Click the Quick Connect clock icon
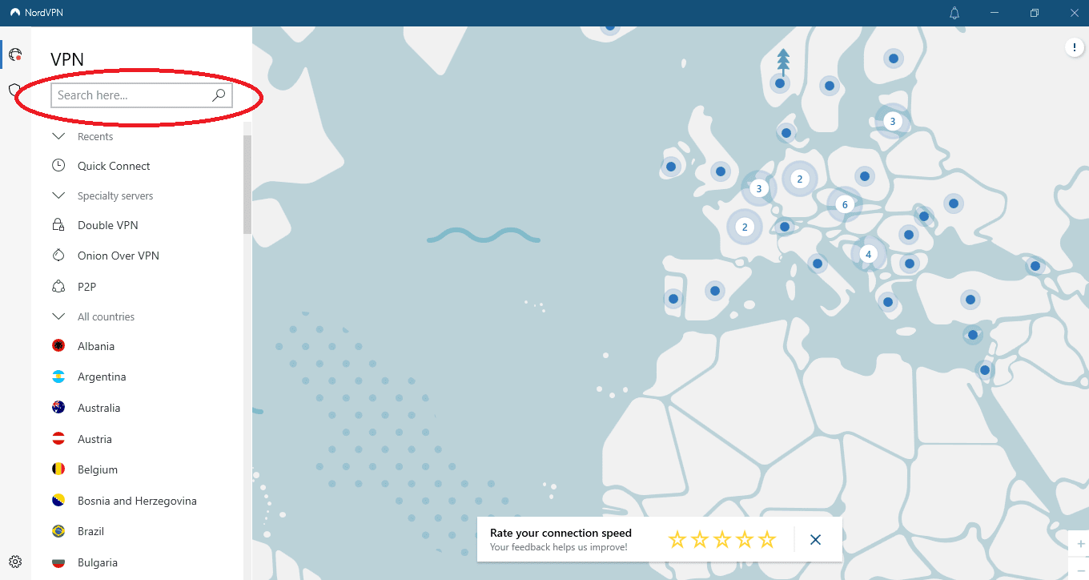Viewport: 1089px width, 580px height. pyautogui.click(x=58, y=166)
